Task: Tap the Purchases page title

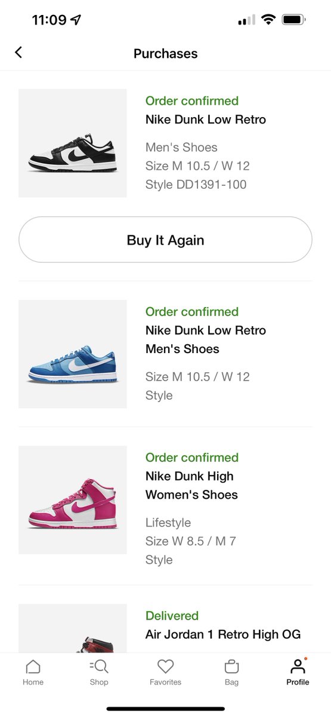Action: (165, 53)
